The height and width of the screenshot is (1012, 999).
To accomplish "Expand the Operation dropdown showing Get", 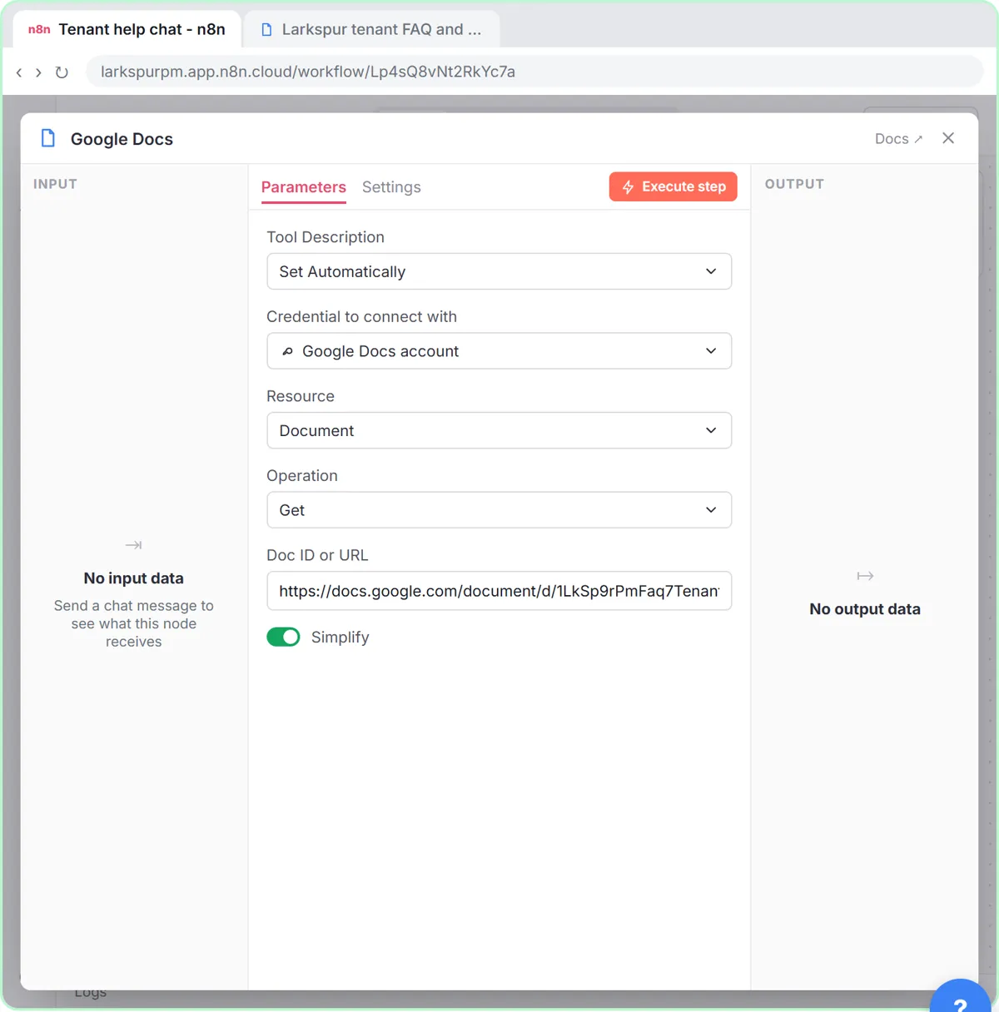I will [x=499, y=510].
